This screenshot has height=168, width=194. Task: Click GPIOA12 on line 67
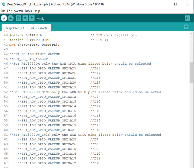coord(69,163)
